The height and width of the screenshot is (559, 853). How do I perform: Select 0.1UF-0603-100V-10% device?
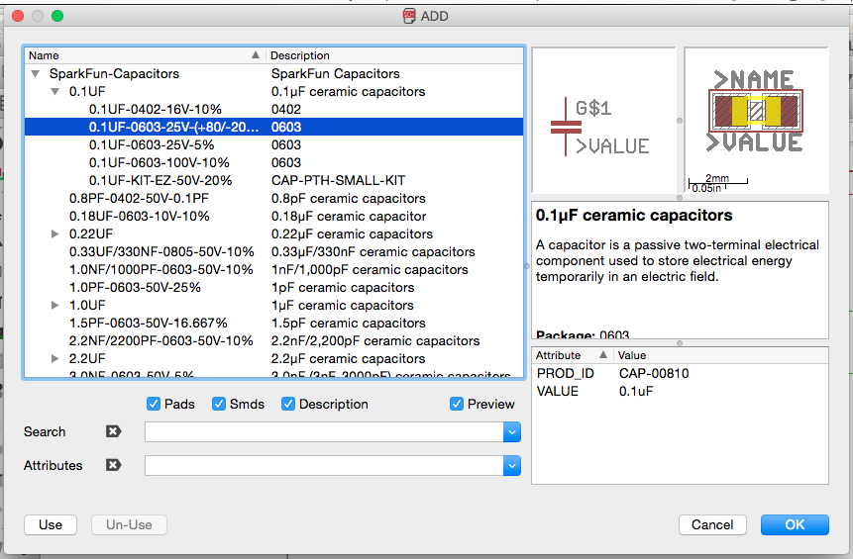tap(159, 162)
